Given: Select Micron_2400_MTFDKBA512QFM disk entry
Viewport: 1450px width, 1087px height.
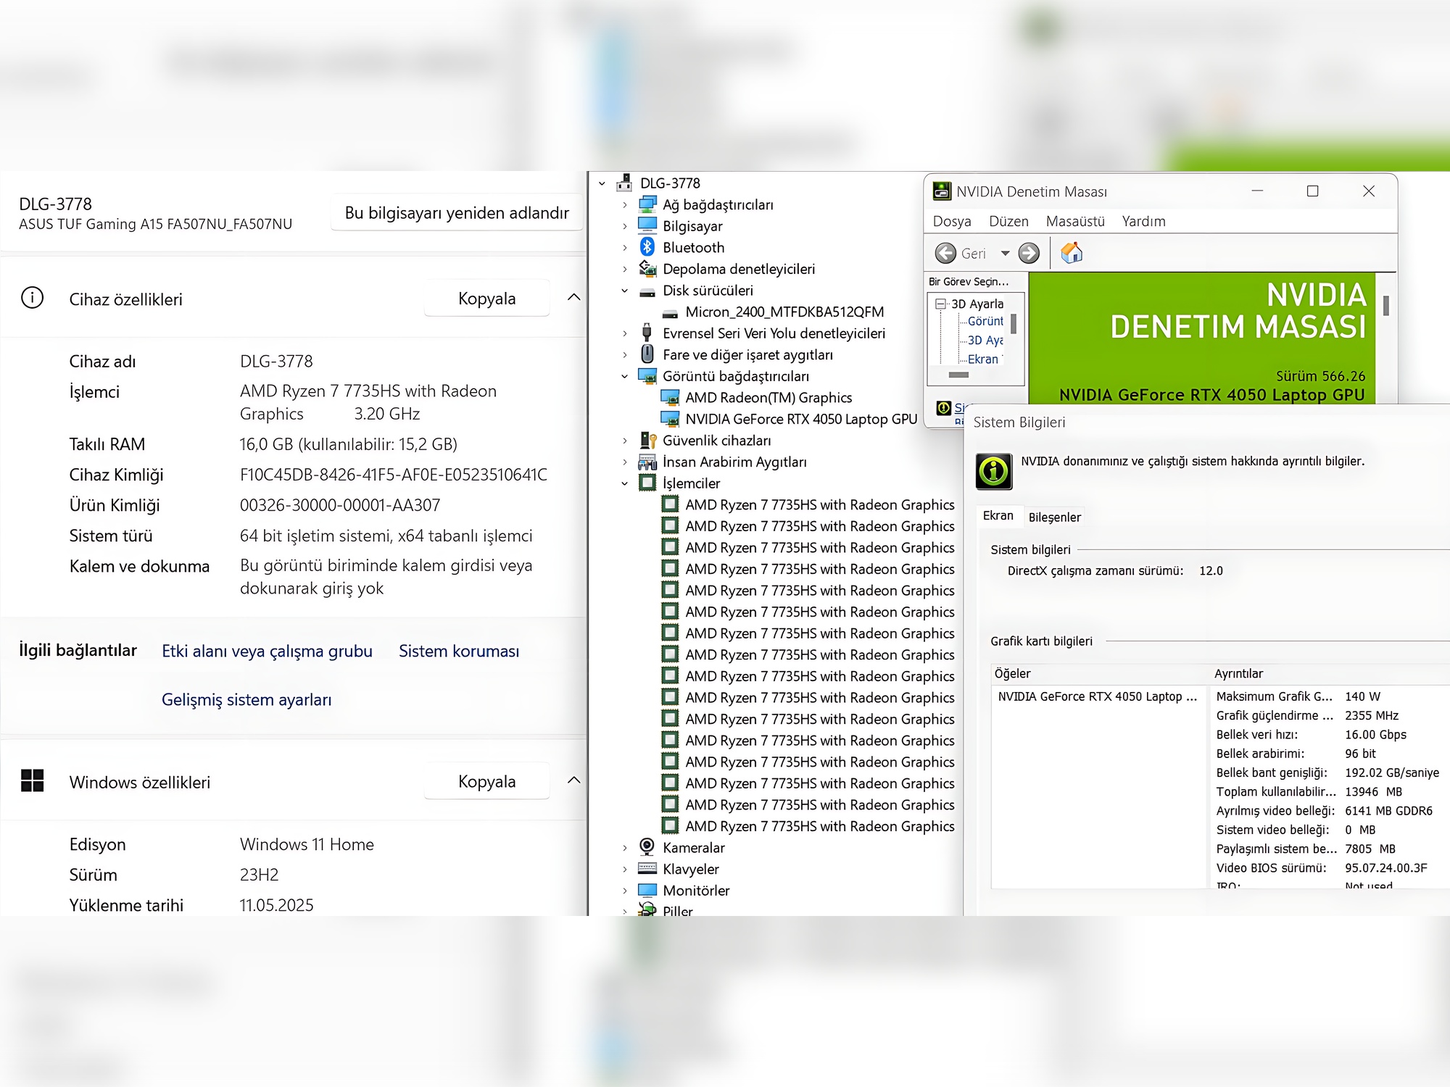Looking at the screenshot, I should tap(784, 312).
